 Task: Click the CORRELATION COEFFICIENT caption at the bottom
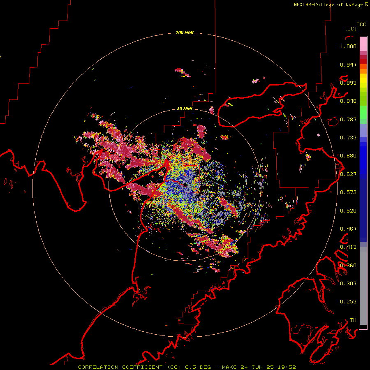point(187,367)
